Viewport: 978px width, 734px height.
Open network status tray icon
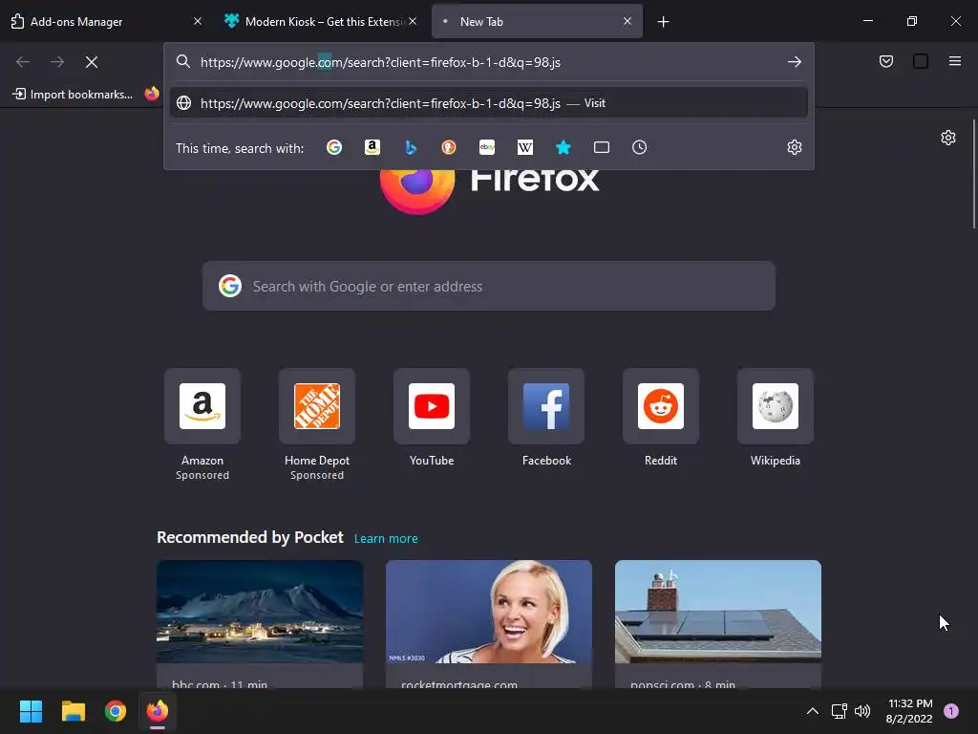pos(839,711)
